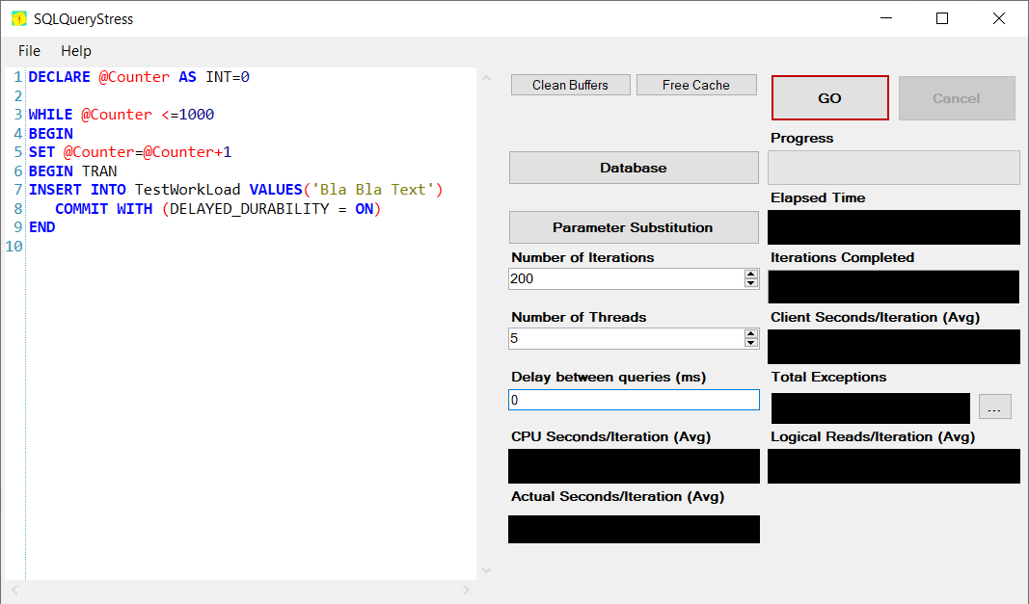The image size is (1029, 604).
Task: Click 'END' on line 9
Action: pyautogui.click(x=42, y=227)
